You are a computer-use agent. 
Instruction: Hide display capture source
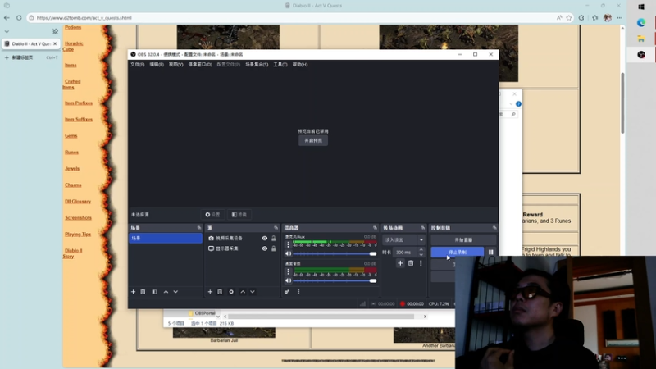(264, 248)
